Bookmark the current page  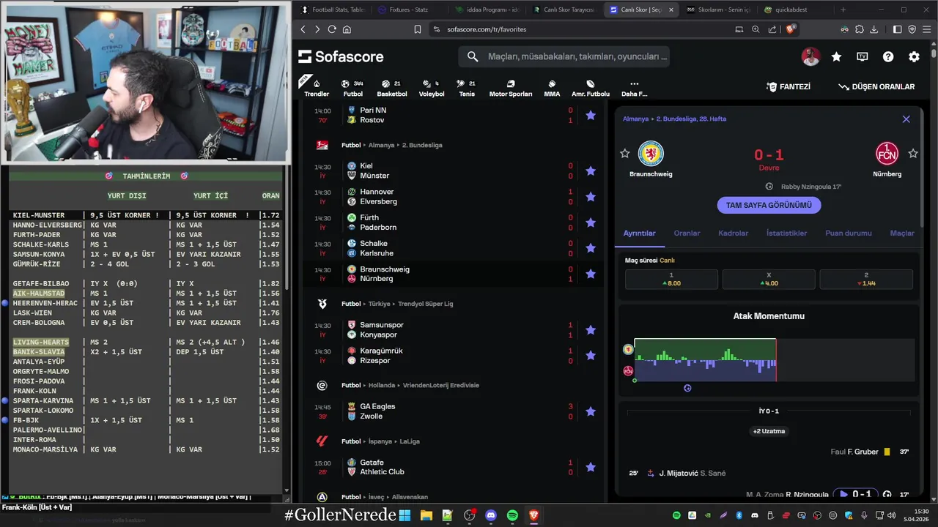(417, 29)
